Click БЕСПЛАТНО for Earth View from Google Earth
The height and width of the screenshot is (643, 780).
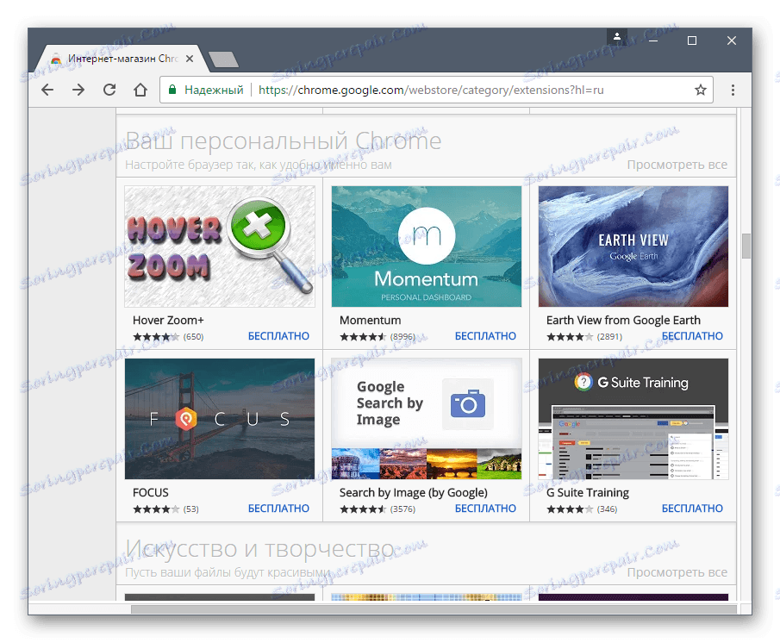pyautogui.click(x=692, y=336)
